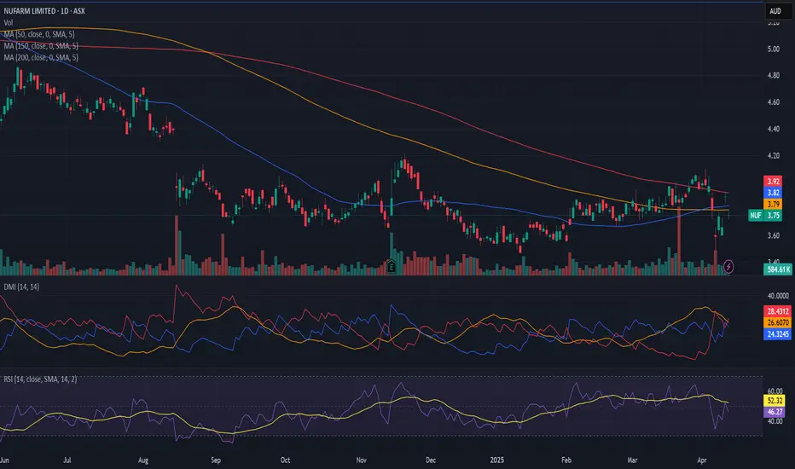This screenshot has height=469, width=795.
Task: Click the 3.75 last price label
Action: click(773, 216)
